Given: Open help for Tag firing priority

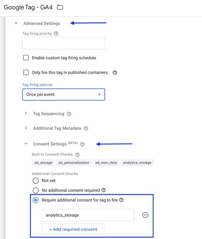Looking at the screenshot, I should pyautogui.click(x=56, y=34).
